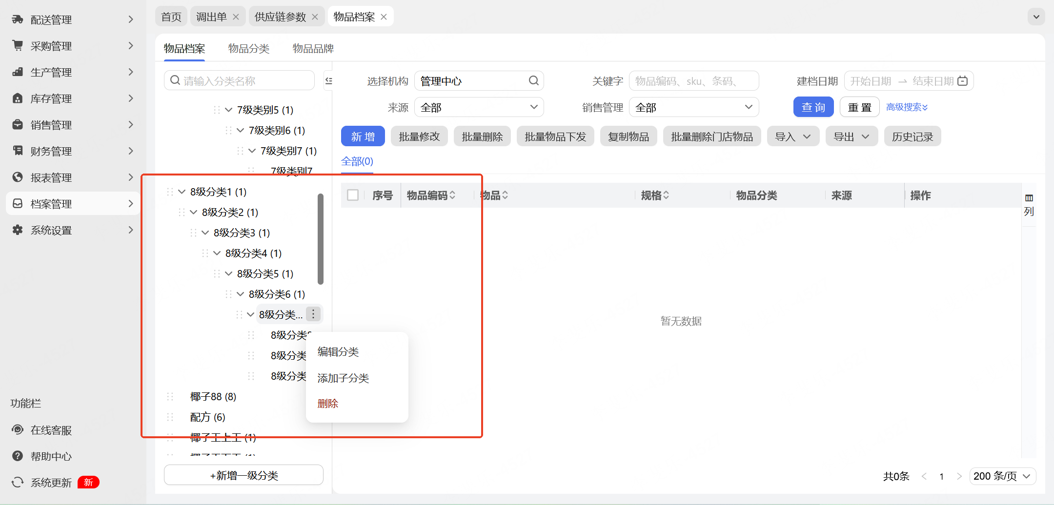1054x505 pixels.
Task: Collapse the 8级分类6 tree node
Action: (x=240, y=294)
